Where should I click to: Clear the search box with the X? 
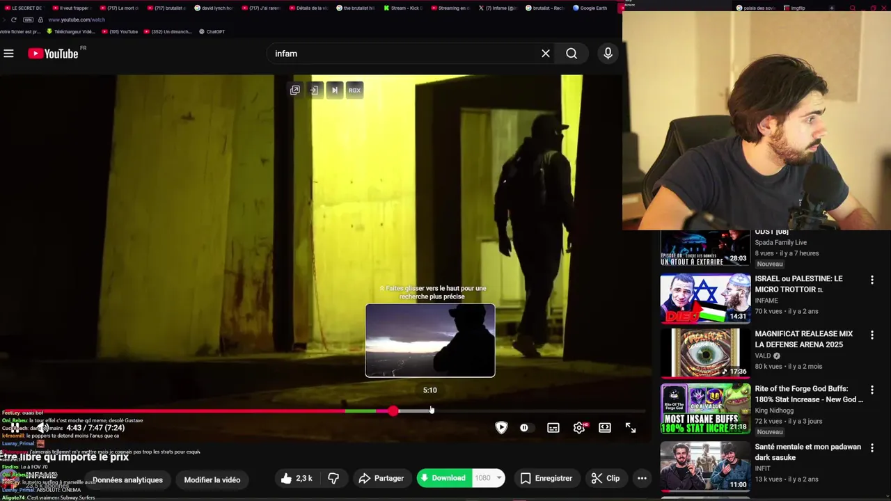pyautogui.click(x=546, y=54)
